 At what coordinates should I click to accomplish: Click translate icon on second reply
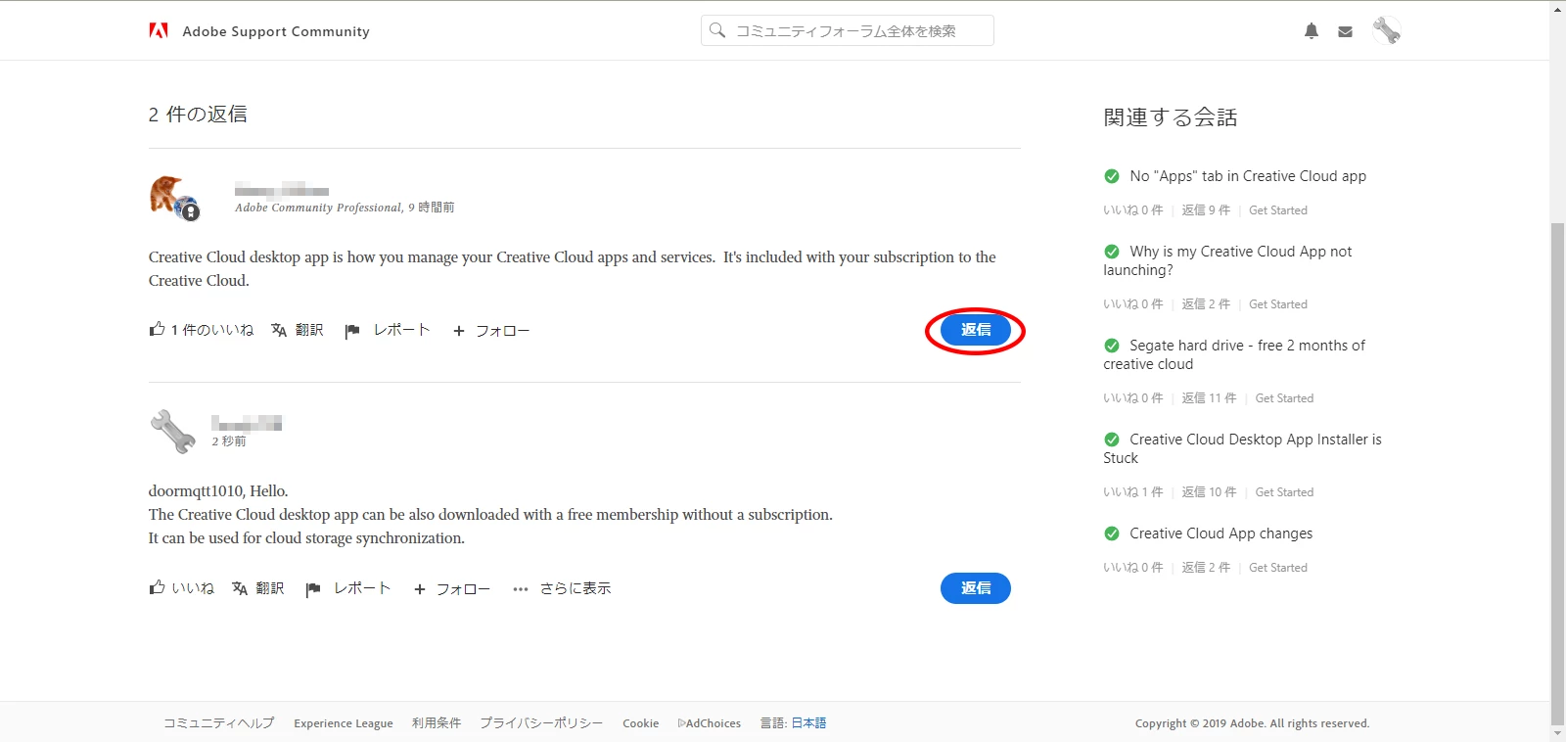coord(240,588)
